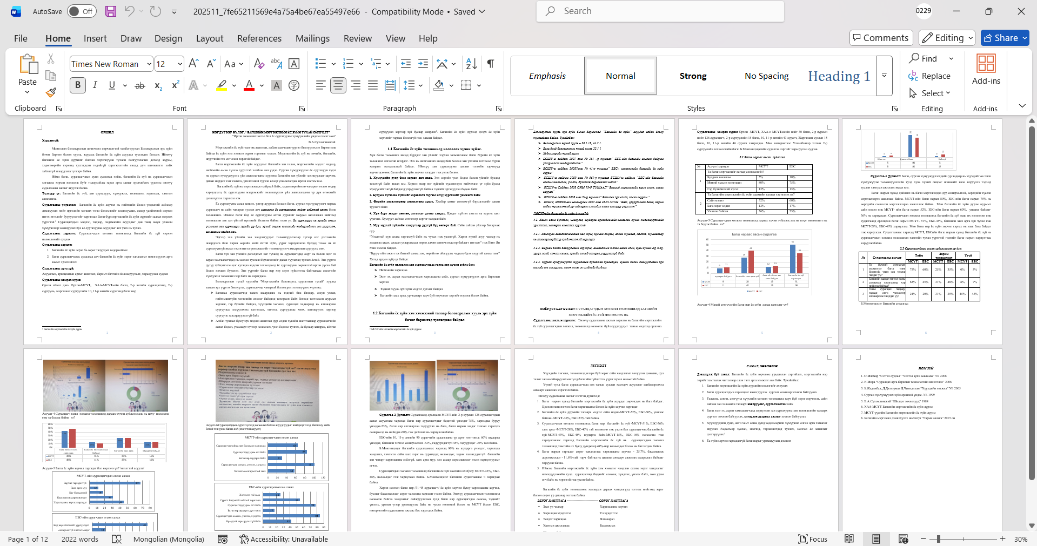The image size is (1037, 546).
Task: Toggle AutoSave switch
Action: [x=82, y=11]
